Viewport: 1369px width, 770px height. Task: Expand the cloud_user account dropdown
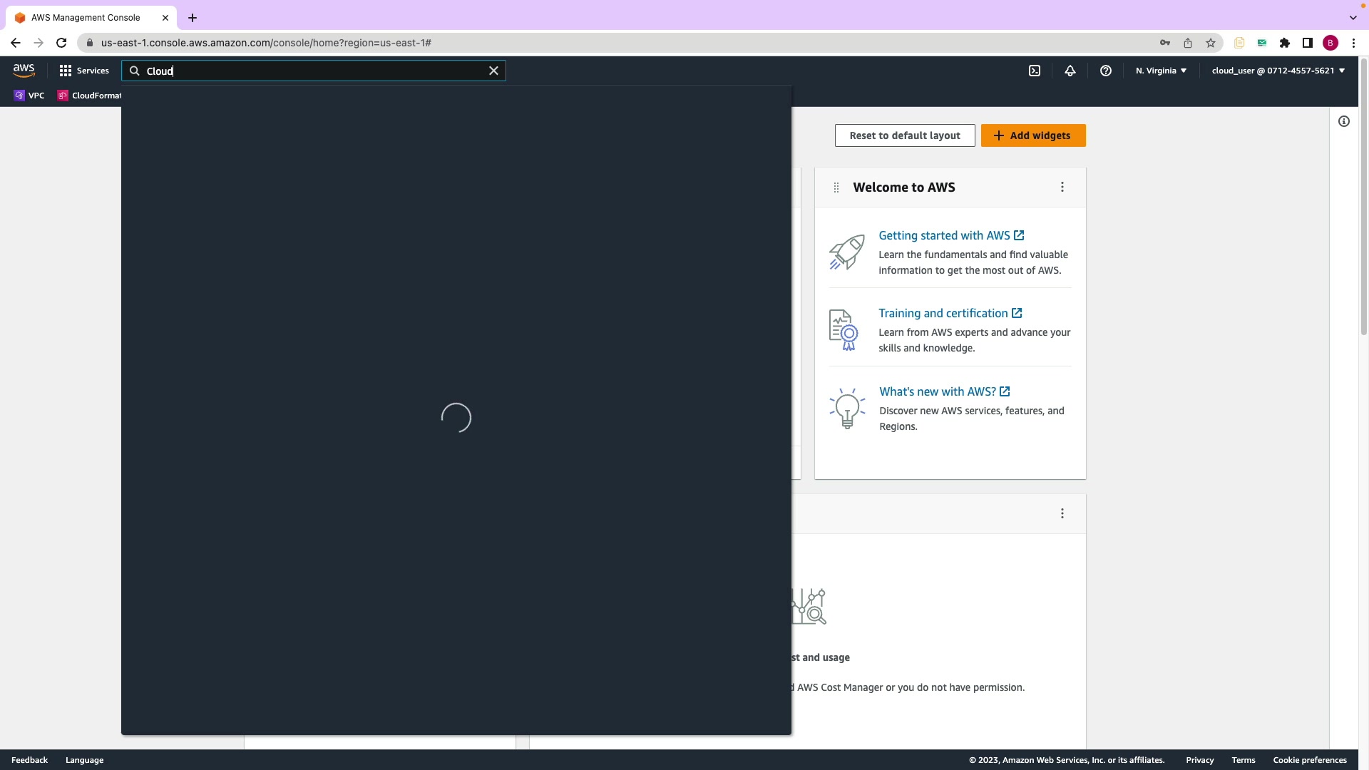(1278, 71)
